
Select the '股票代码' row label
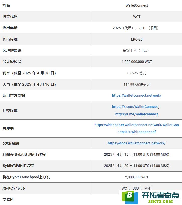pyautogui.click(x=10, y=17)
